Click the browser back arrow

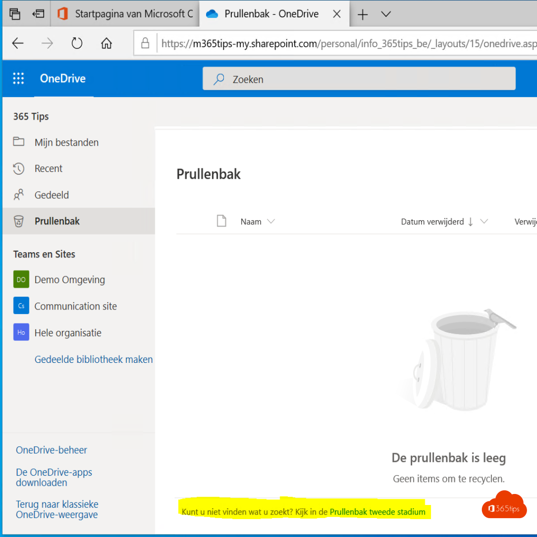tap(17, 43)
